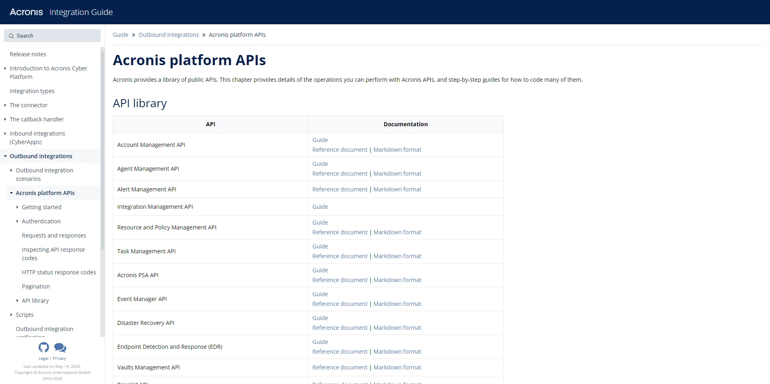Viewport: 770px width, 384px height.
Task: Open Reference document for Disaster Recovery API
Action: [x=340, y=328]
